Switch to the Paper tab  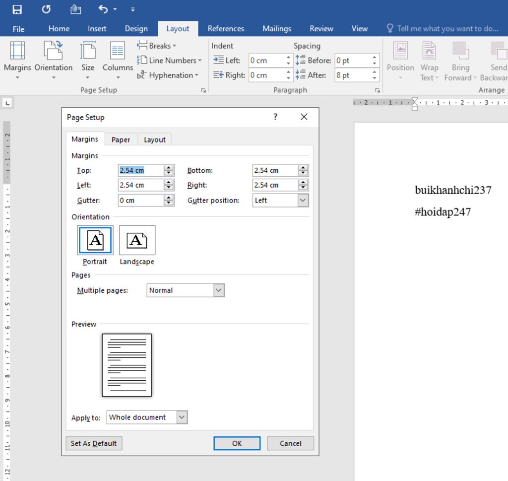tap(121, 139)
